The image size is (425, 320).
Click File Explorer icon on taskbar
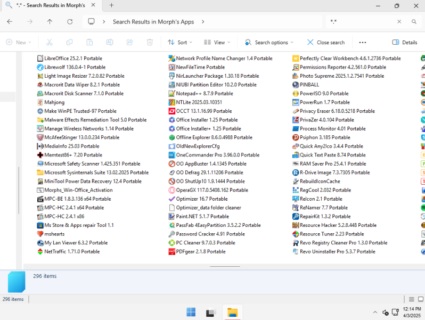tap(232, 312)
